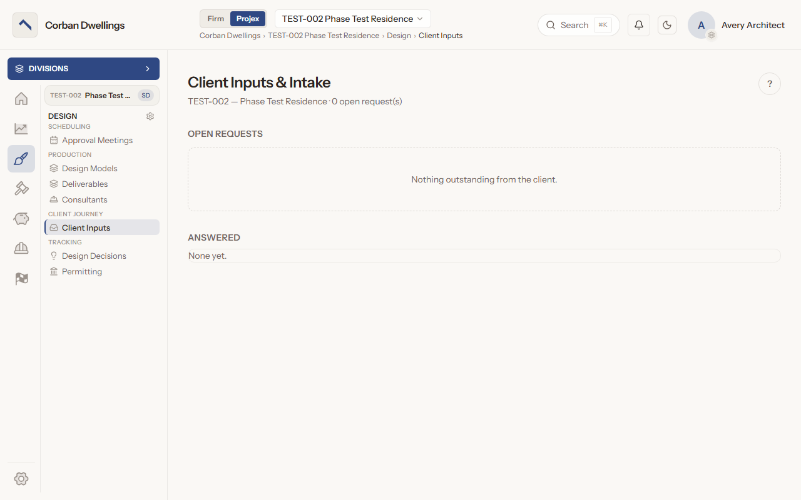Image resolution: width=801 pixels, height=500 pixels.
Task: Switch to the Projex view
Action: [248, 19]
